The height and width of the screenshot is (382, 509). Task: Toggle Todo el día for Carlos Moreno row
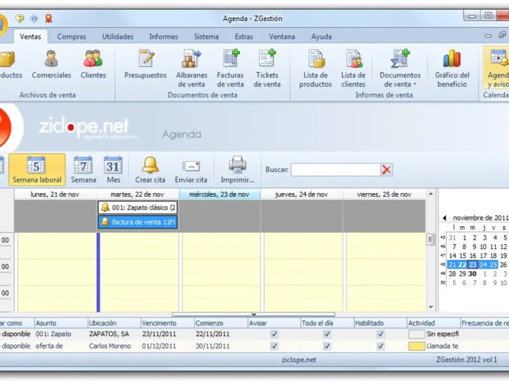327,346
